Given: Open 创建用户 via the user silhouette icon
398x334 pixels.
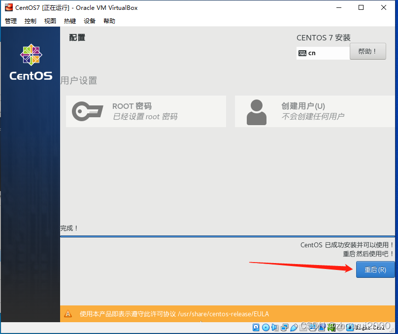Looking at the screenshot, I should (256, 112).
